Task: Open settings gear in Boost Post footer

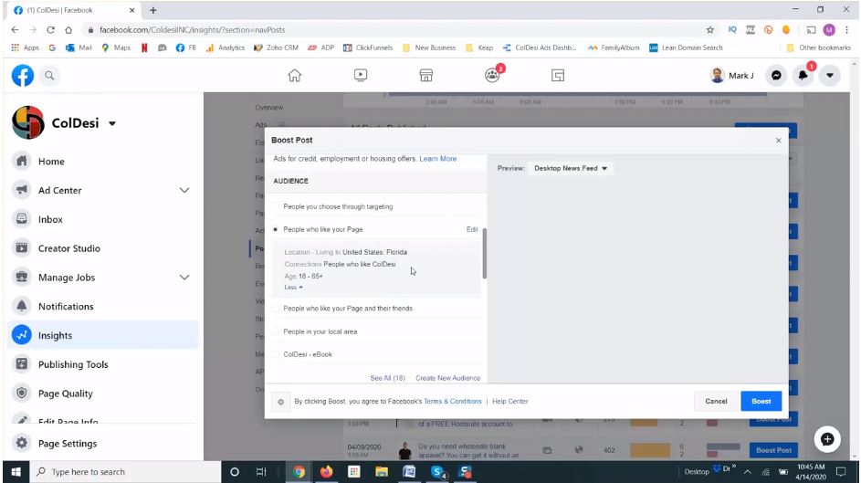Action: (x=280, y=402)
